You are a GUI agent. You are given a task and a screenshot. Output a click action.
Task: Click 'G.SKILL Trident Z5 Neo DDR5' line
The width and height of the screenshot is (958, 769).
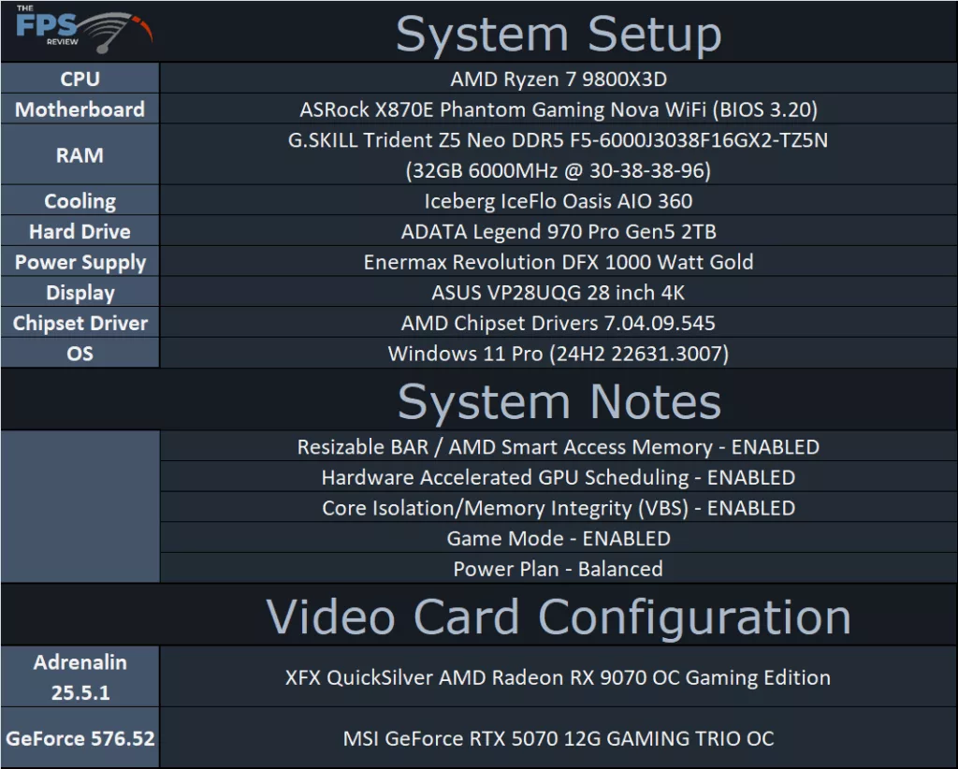pos(559,140)
